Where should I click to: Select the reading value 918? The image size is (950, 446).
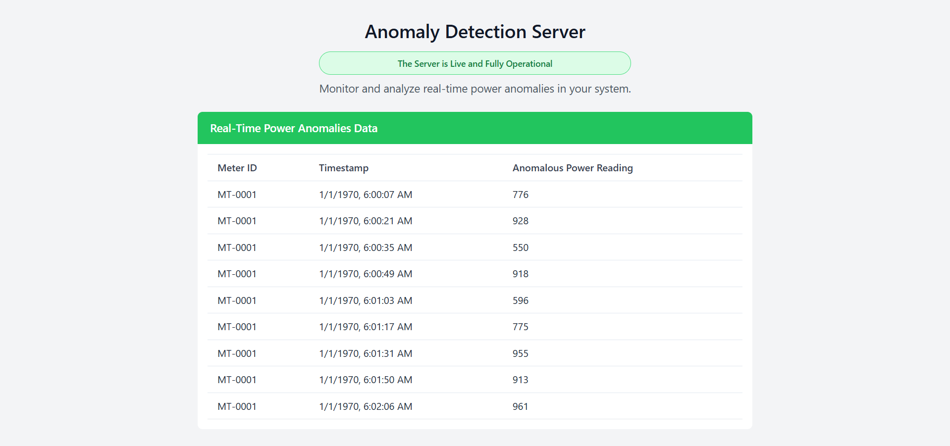521,274
